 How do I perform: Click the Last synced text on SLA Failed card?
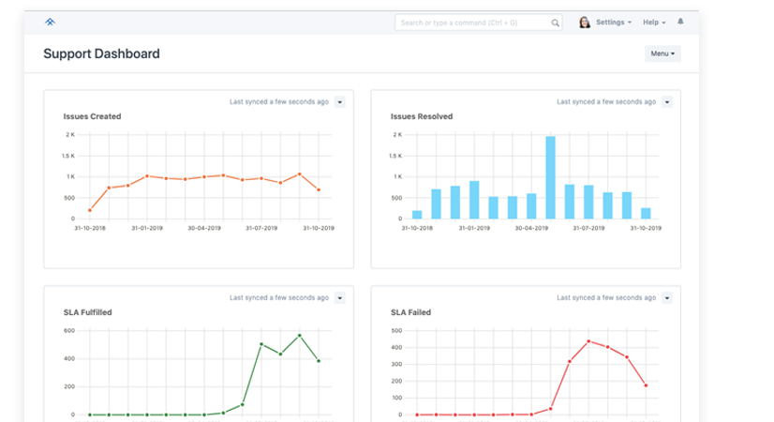605,297
